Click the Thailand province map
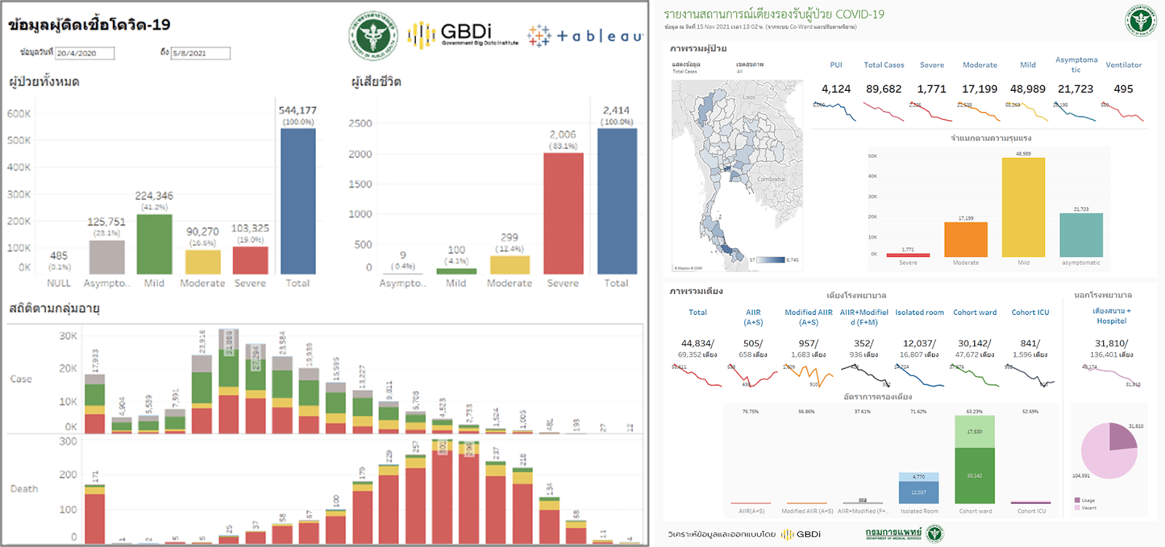1165x547 pixels. point(735,175)
